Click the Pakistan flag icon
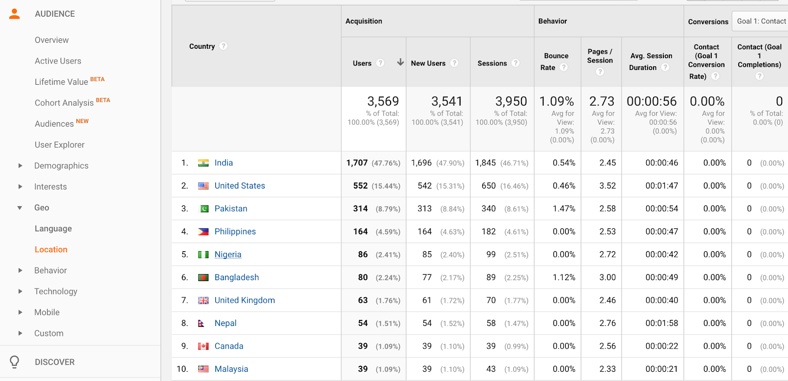 coord(204,209)
